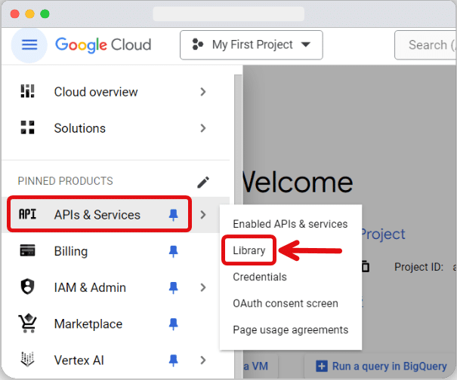Select Enabled APIs & services submenu entry

pos(290,224)
